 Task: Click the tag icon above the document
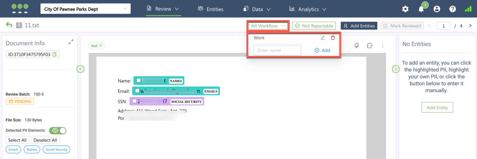pyautogui.click(x=357, y=46)
